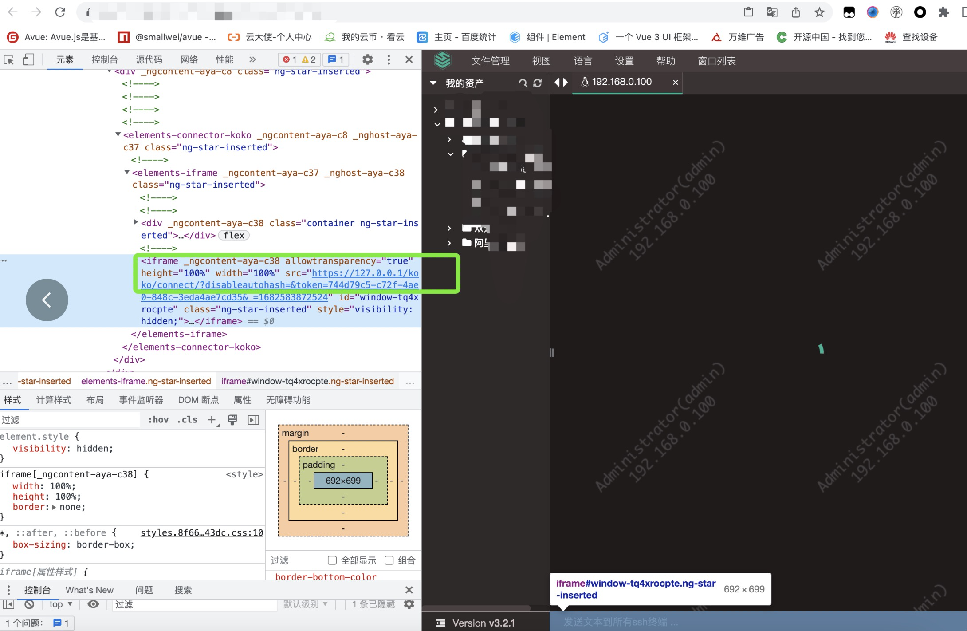The image size is (967, 631).
Task: Open the console drawer three-dot menu
Action: pos(8,590)
